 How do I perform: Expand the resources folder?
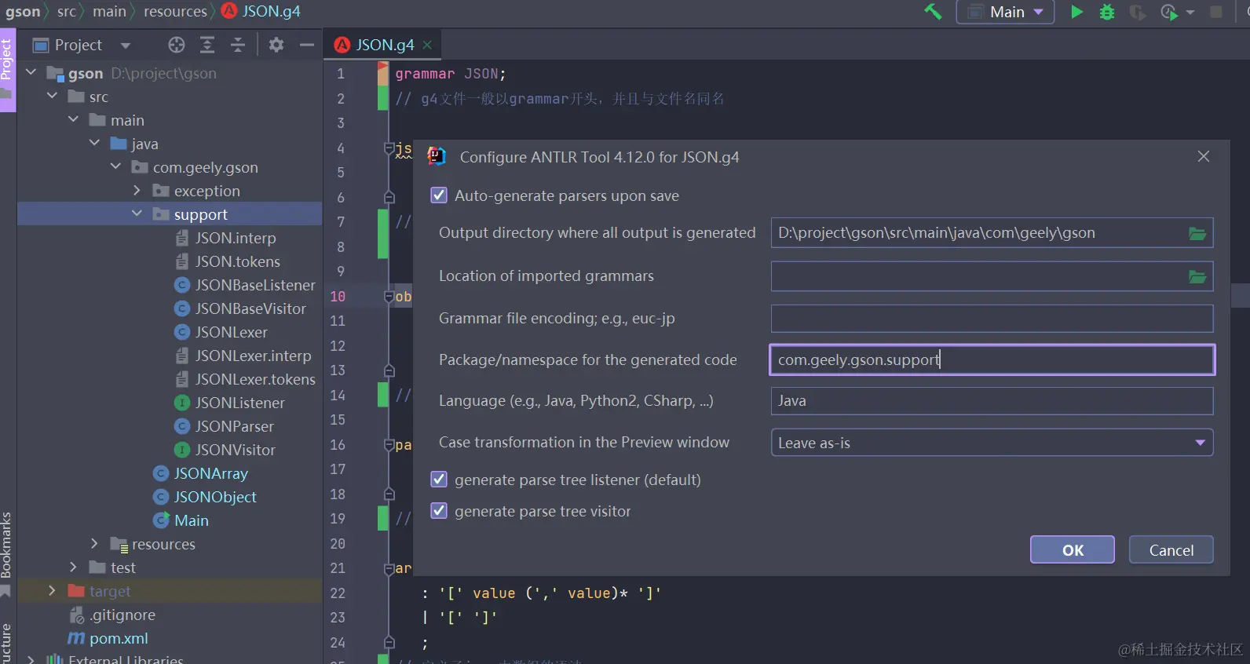coord(94,543)
